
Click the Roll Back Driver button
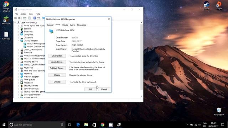[x=57, y=68]
